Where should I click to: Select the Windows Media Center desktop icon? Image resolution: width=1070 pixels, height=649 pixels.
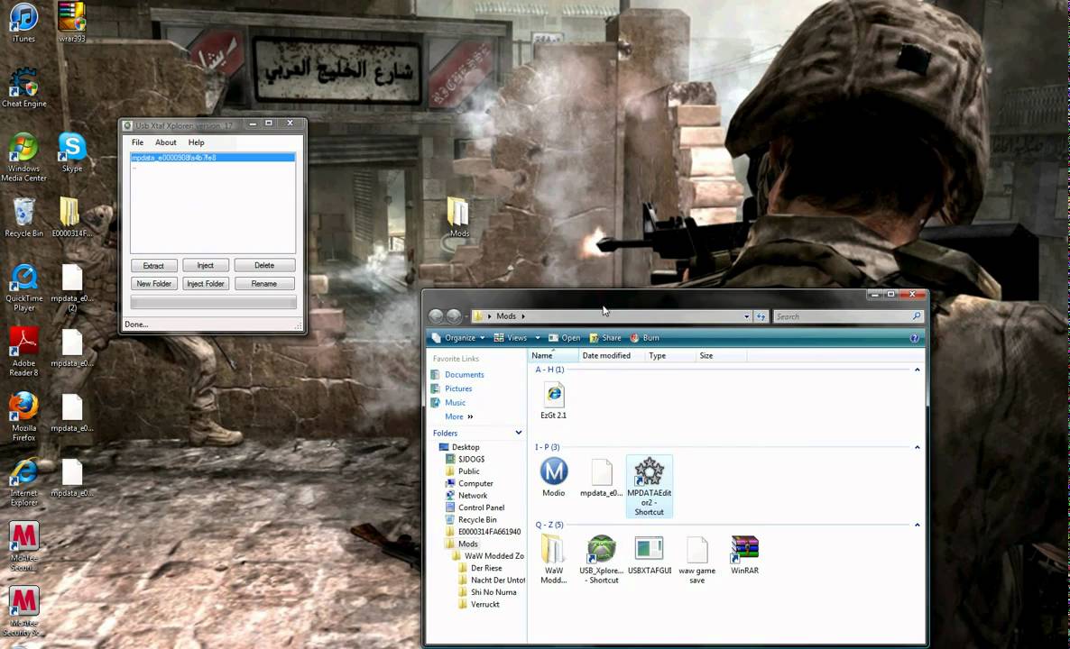23,157
